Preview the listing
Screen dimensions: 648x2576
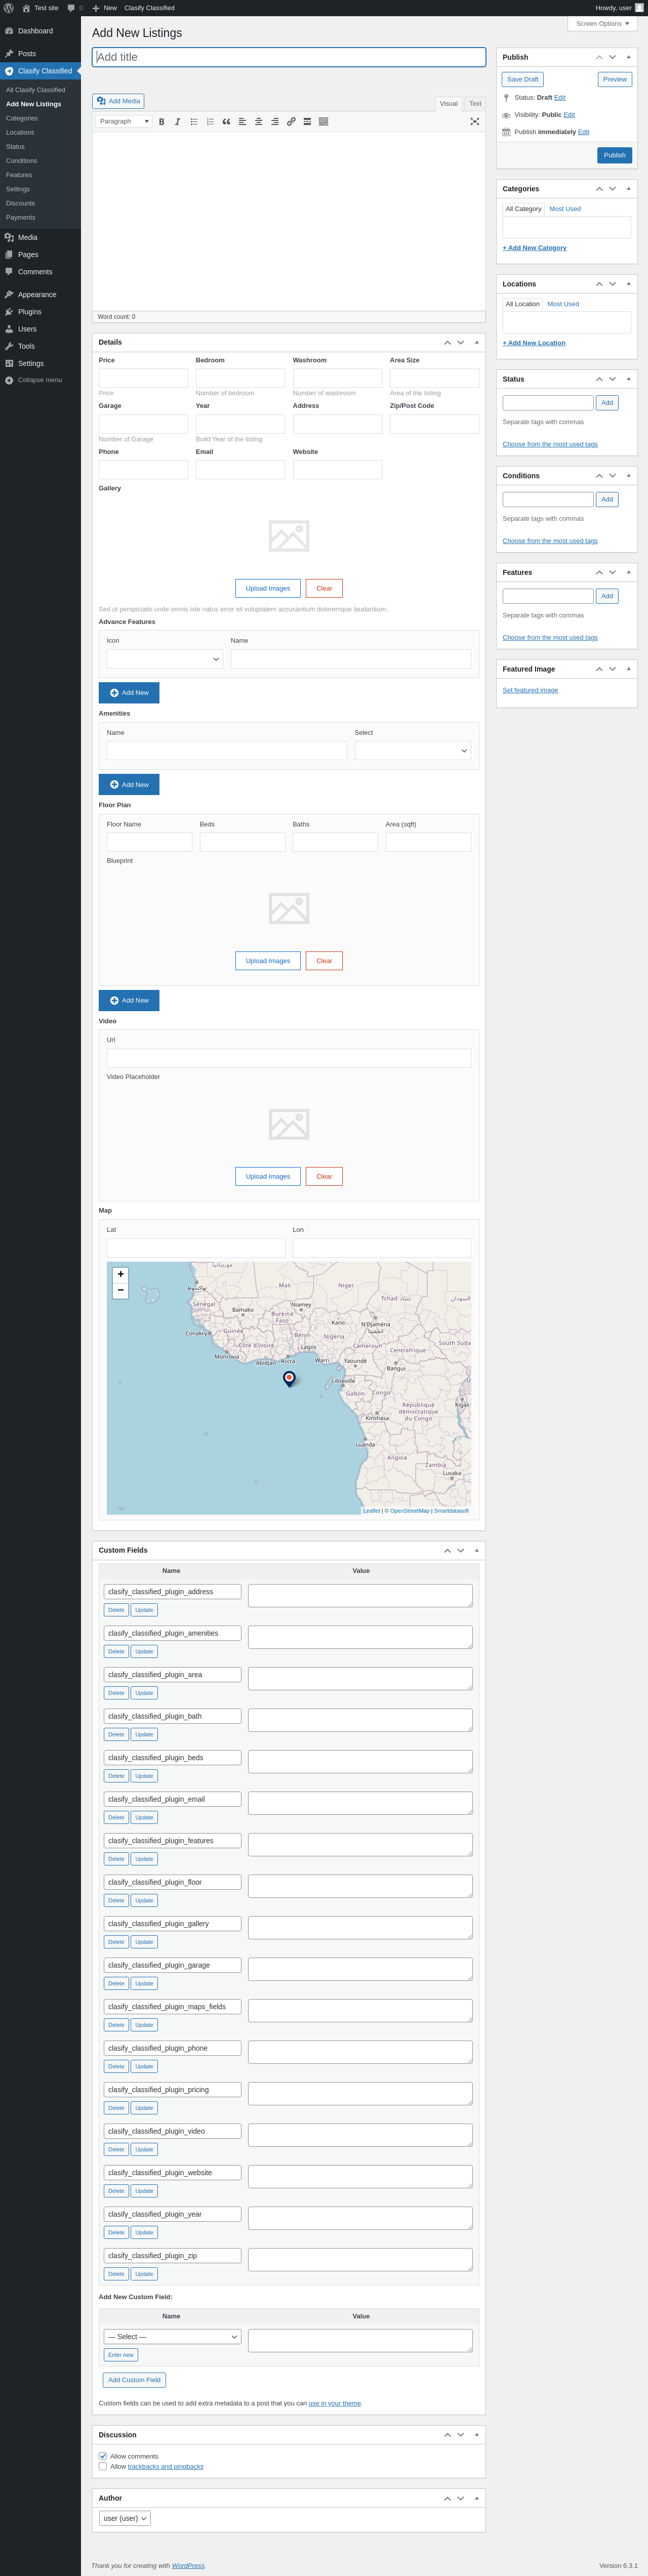(x=615, y=79)
